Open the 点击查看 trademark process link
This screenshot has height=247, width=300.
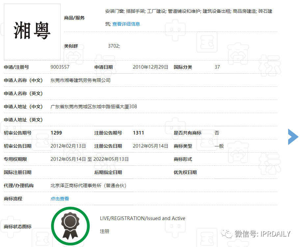coord(60,199)
